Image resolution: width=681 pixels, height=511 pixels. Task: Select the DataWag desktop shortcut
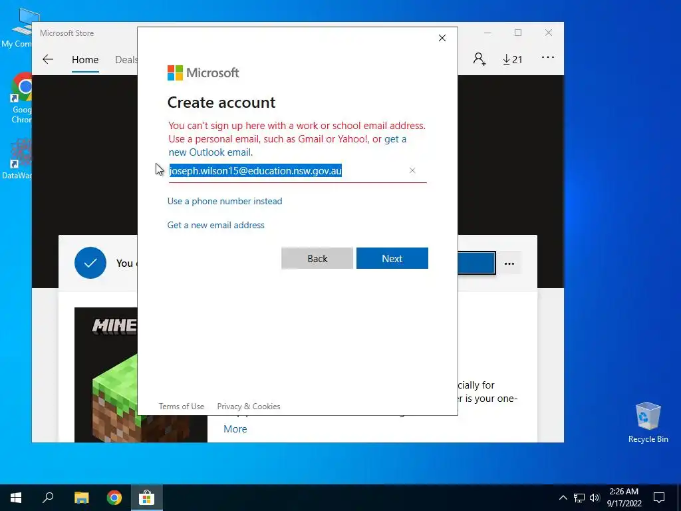coord(17,159)
